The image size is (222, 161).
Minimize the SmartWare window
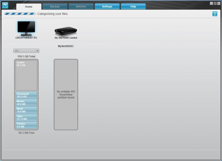(211, 3)
